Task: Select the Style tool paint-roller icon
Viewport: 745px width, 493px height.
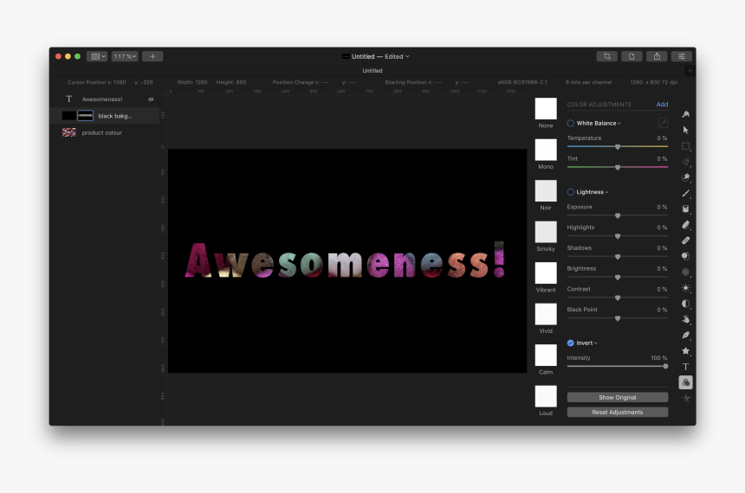Action: click(685, 114)
